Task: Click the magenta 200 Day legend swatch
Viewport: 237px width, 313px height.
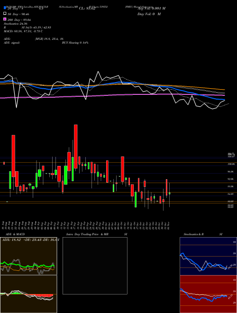Action: click(5, 19)
